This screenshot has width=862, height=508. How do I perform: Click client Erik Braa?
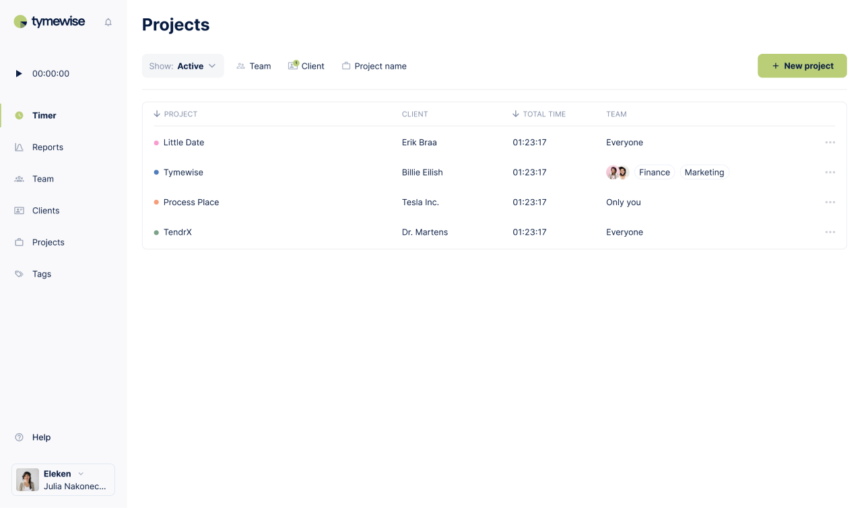click(x=420, y=143)
